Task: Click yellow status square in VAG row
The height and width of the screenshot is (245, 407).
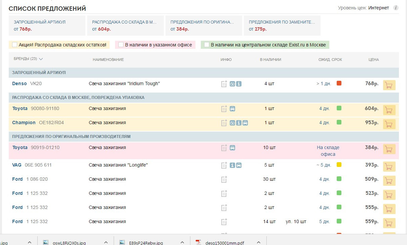Action: pyautogui.click(x=339, y=165)
